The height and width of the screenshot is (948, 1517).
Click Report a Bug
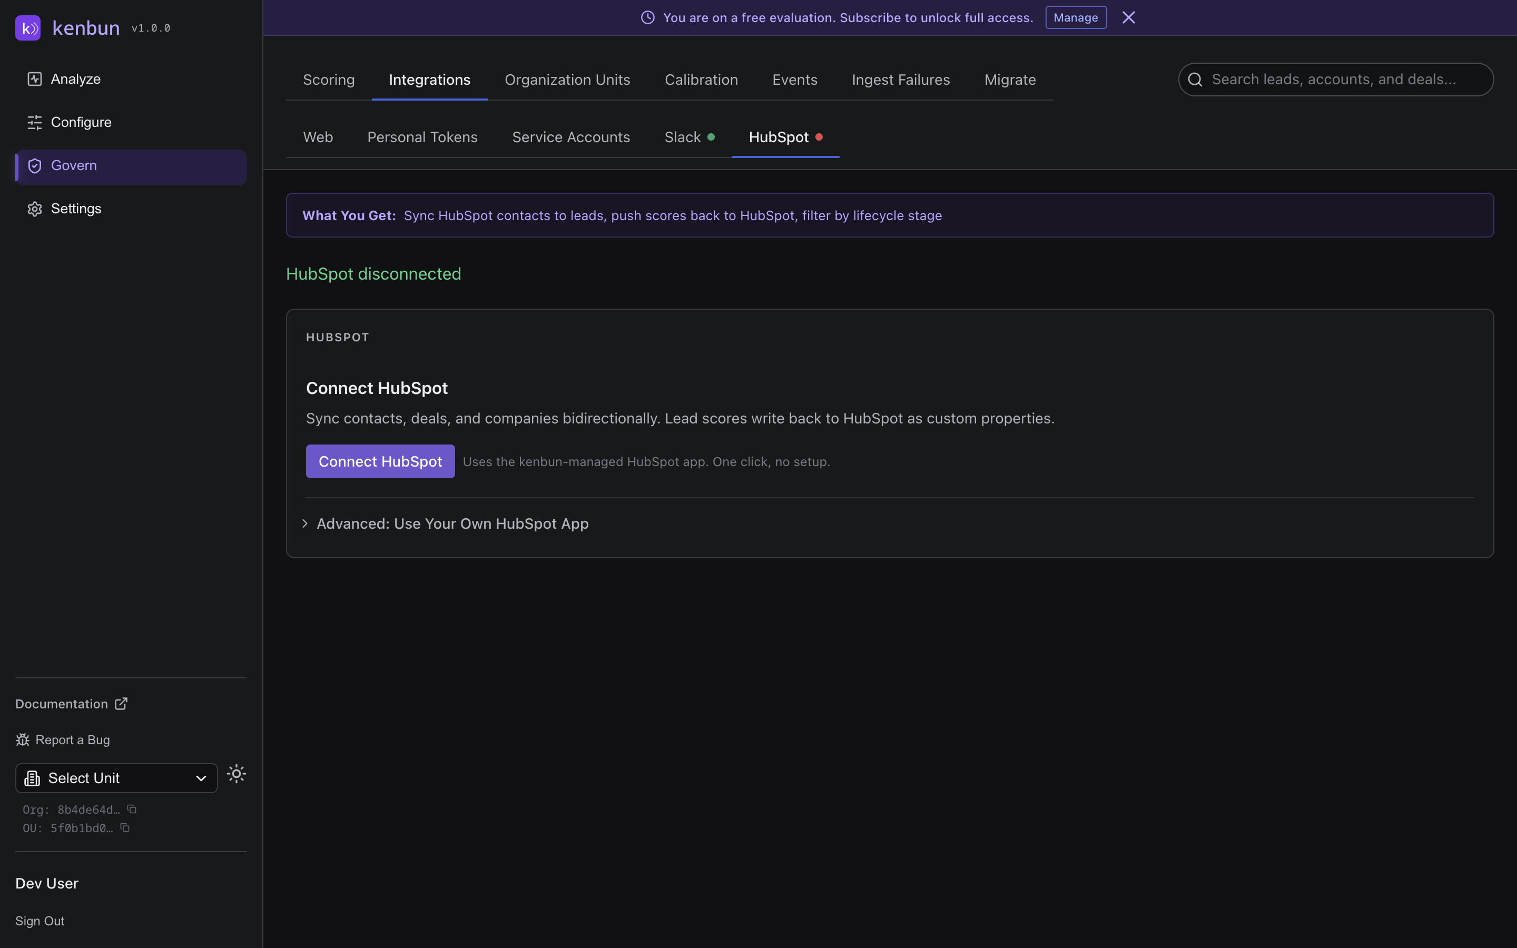[63, 740]
